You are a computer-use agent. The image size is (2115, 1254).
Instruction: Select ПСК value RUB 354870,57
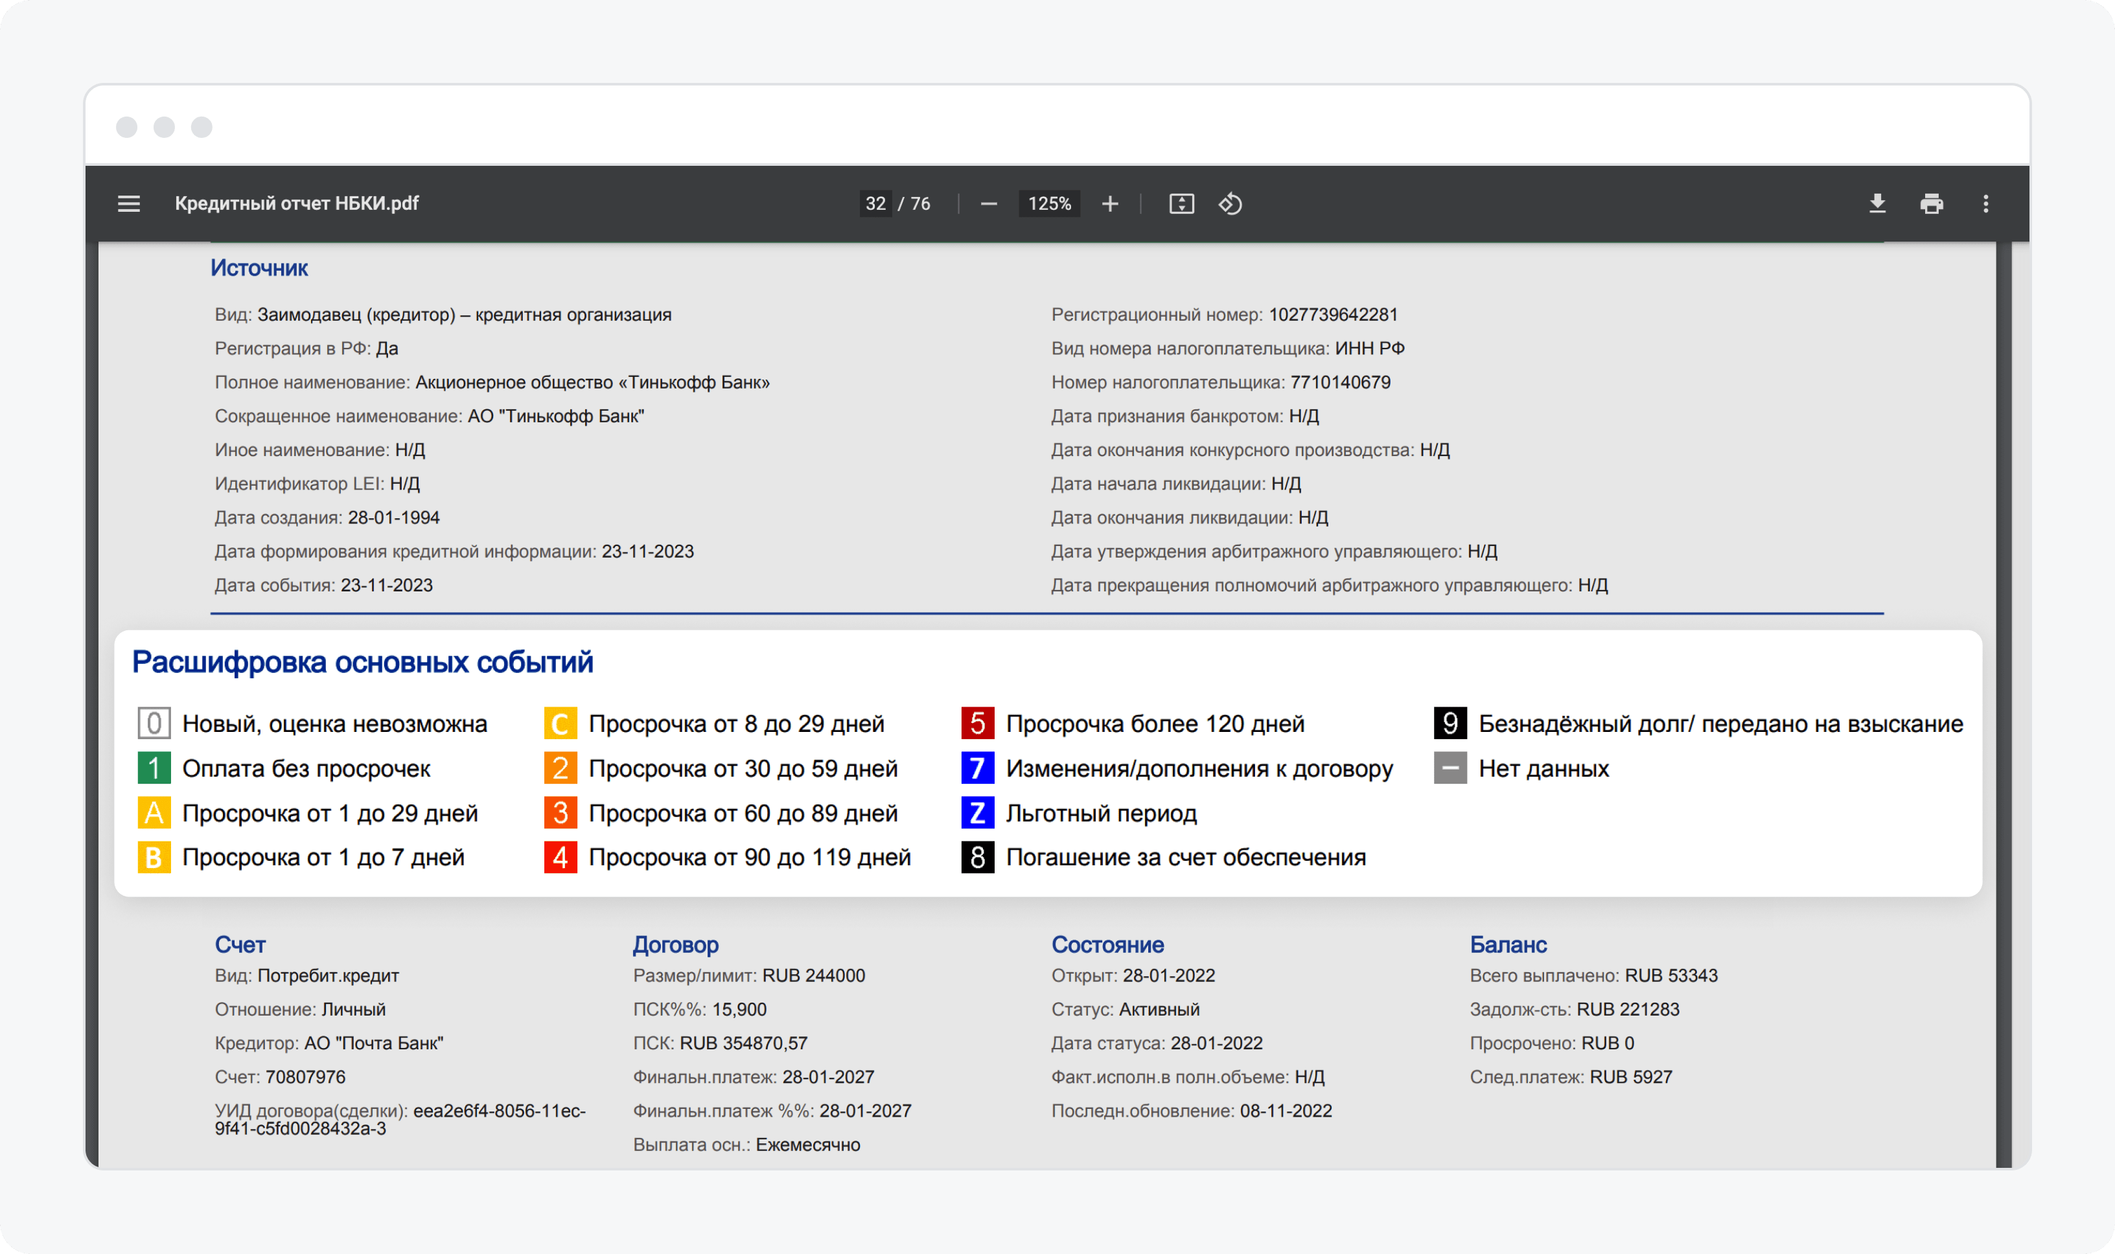click(x=743, y=1043)
